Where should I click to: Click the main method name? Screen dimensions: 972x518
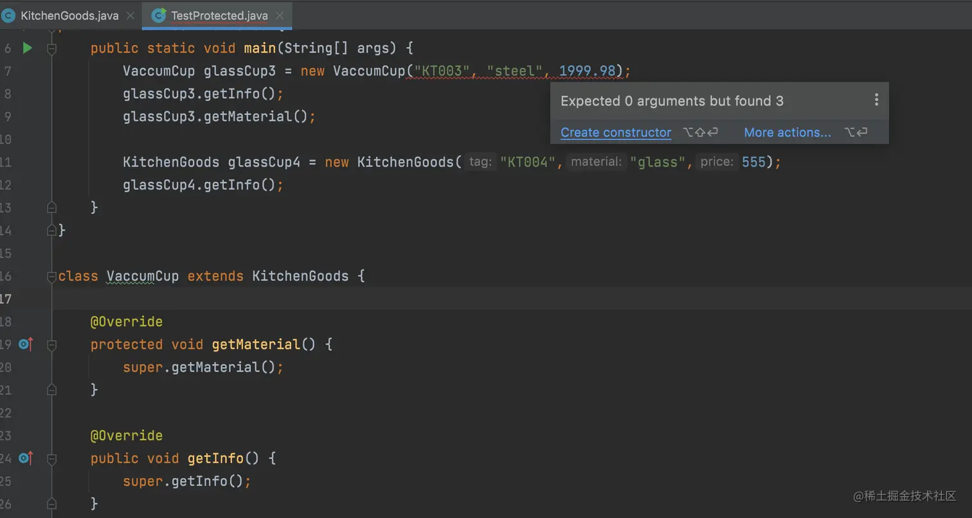pos(260,48)
